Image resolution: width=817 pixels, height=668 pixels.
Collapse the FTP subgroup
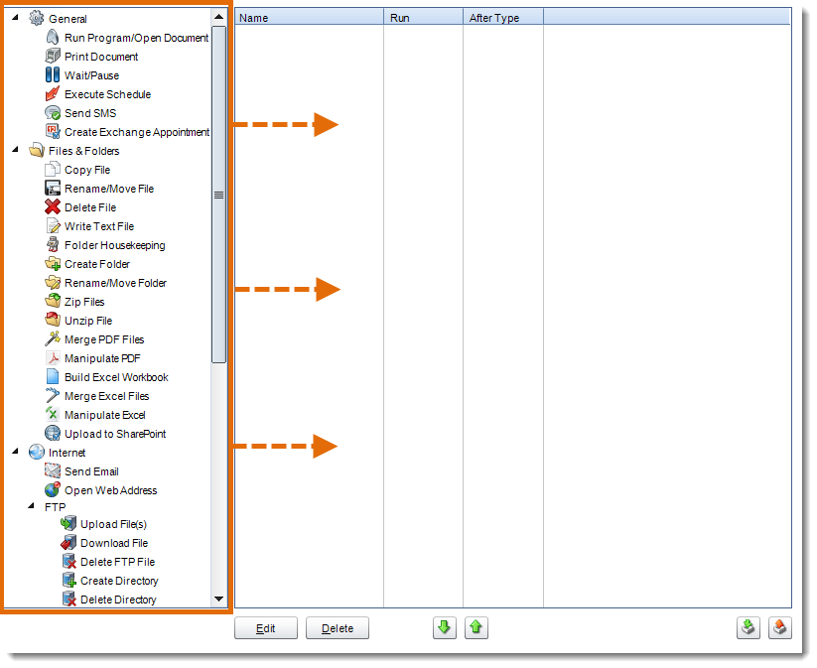click(x=32, y=506)
